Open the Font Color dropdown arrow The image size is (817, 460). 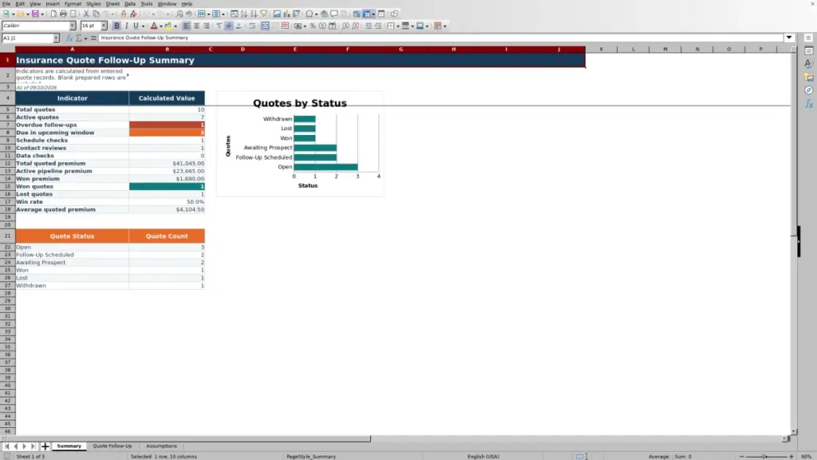161,26
